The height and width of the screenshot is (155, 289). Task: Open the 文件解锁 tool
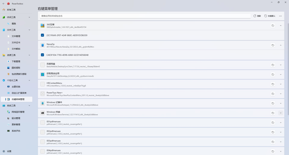[x=17, y=49]
